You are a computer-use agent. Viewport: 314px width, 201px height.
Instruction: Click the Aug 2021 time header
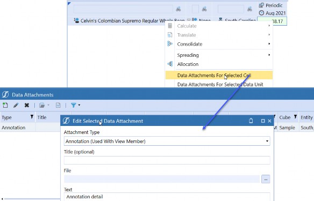(x=275, y=13)
